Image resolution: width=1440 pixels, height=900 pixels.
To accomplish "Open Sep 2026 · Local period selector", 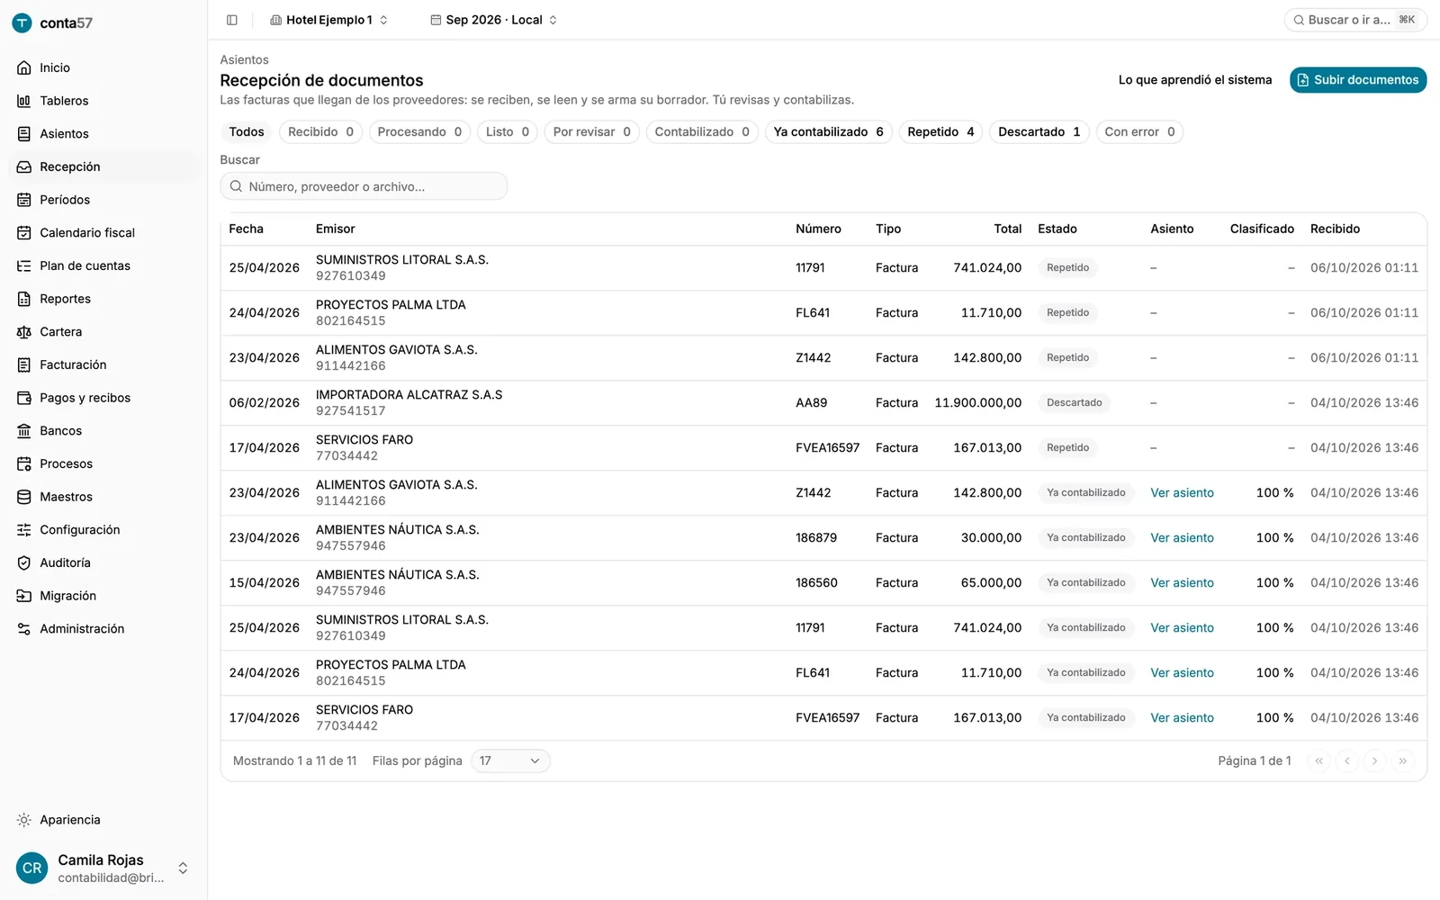I will [x=493, y=20].
